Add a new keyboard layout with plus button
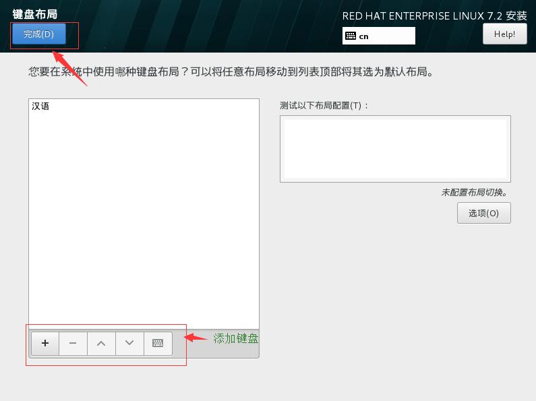536x401 pixels. (45, 343)
